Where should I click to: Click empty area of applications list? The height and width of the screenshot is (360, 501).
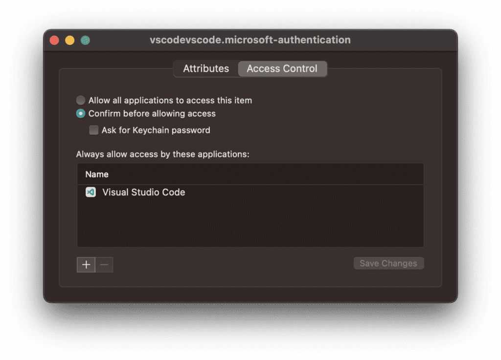[250, 223]
